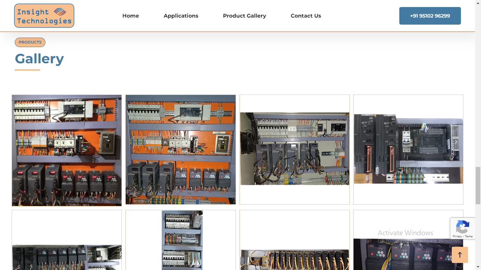Image resolution: width=481 pixels, height=270 pixels.
Task: Go to the Home page
Action: pos(131,16)
